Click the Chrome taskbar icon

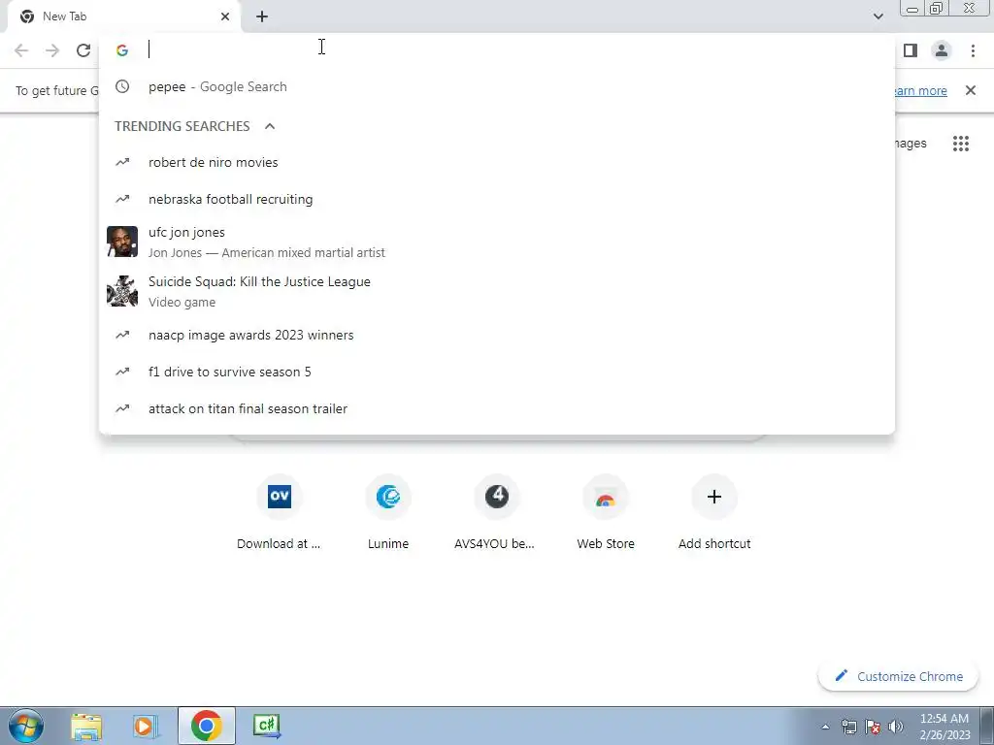coord(206,726)
